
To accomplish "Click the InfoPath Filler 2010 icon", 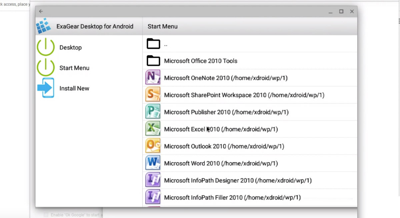I will pos(153,197).
